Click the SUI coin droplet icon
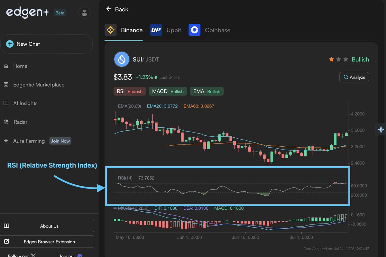Screen dimensions: 386x257 click(122, 60)
